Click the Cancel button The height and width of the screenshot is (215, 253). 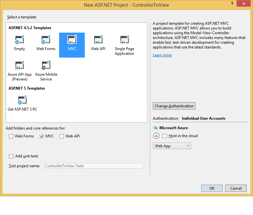point(236,188)
